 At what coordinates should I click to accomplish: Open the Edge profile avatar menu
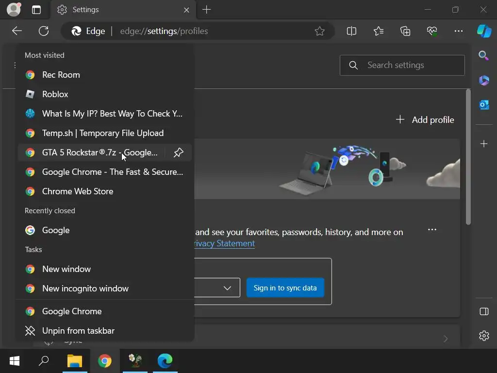pos(14,9)
